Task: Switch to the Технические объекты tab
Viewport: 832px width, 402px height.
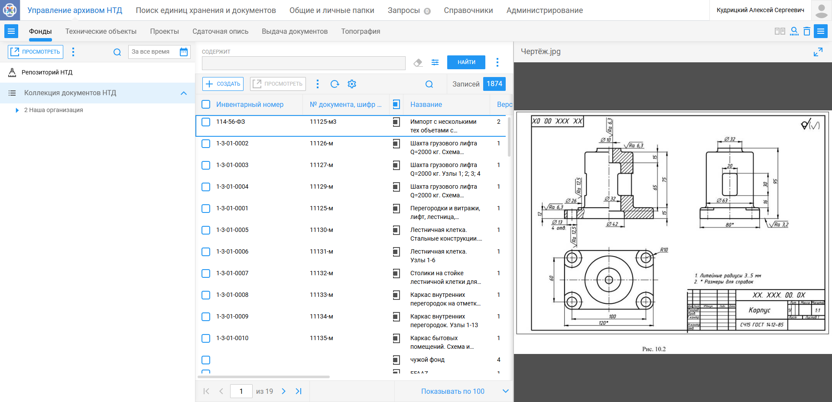Action: (101, 31)
